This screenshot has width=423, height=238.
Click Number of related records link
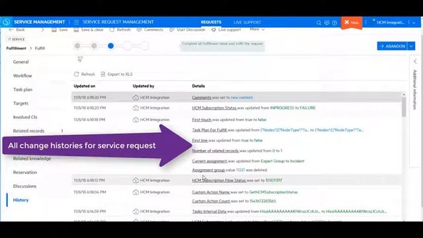tap(215, 151)
